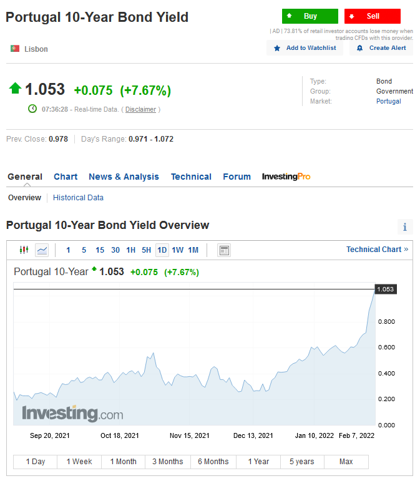The width and height of the screenshot is (415, 486).
Task: Switch to the area line chart icon
Action: click(x=42, y=250)
